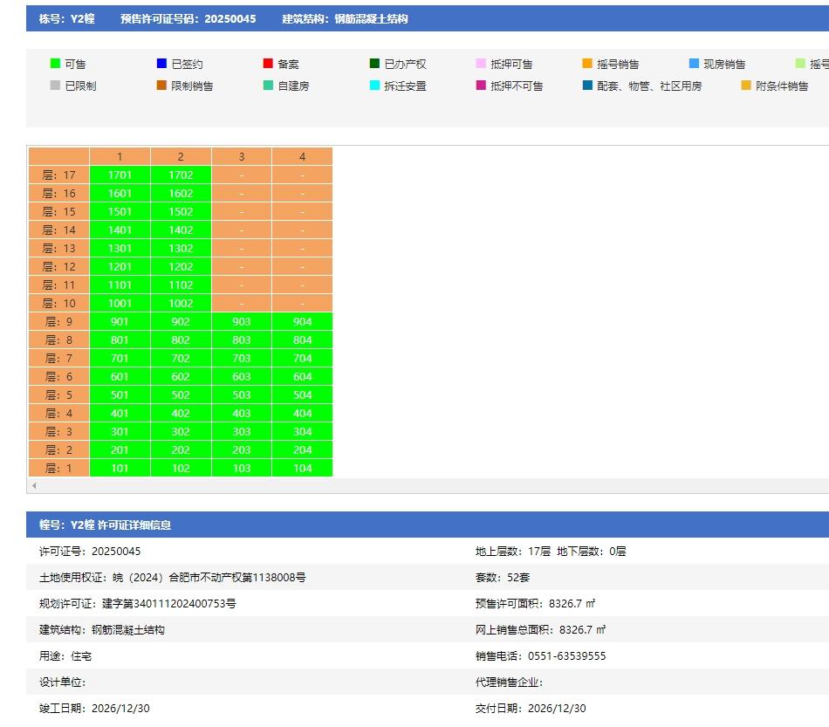
Task: Click 交付日期: 2026/12/30 text
Action: (531, 709)
